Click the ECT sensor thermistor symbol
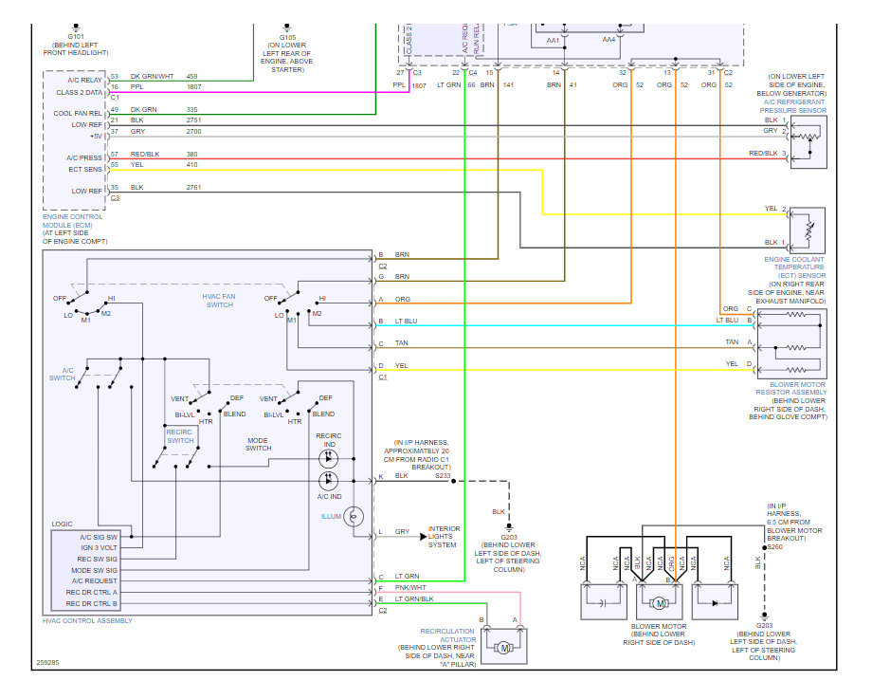Screen dimensions: 872x699 pyautogui.click(x=808, y=231)
